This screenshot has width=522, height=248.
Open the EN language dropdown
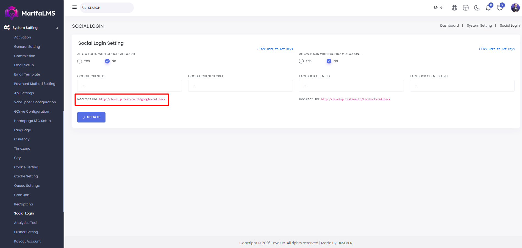click(438, 7)
